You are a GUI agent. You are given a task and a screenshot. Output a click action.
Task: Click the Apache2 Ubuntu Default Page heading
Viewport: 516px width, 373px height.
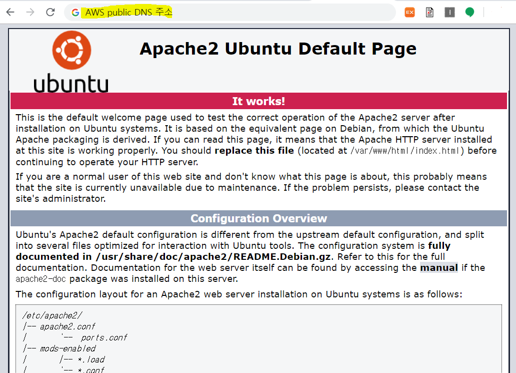[278, 49]
